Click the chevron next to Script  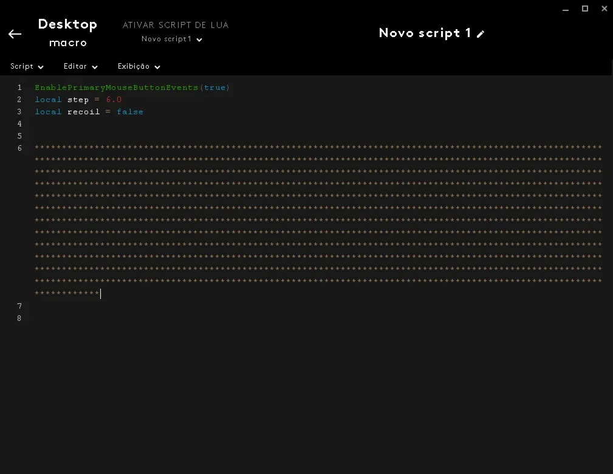[x=41, y=67]
